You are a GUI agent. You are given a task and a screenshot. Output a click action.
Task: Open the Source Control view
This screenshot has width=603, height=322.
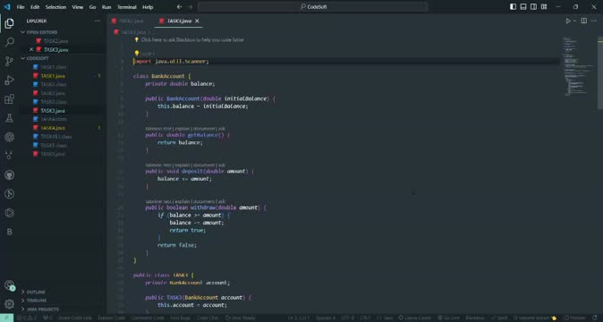click(9, 61)
